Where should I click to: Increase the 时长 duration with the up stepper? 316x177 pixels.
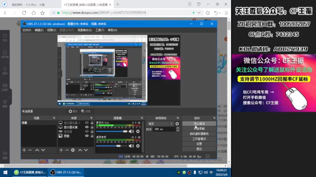pos(178,128)
